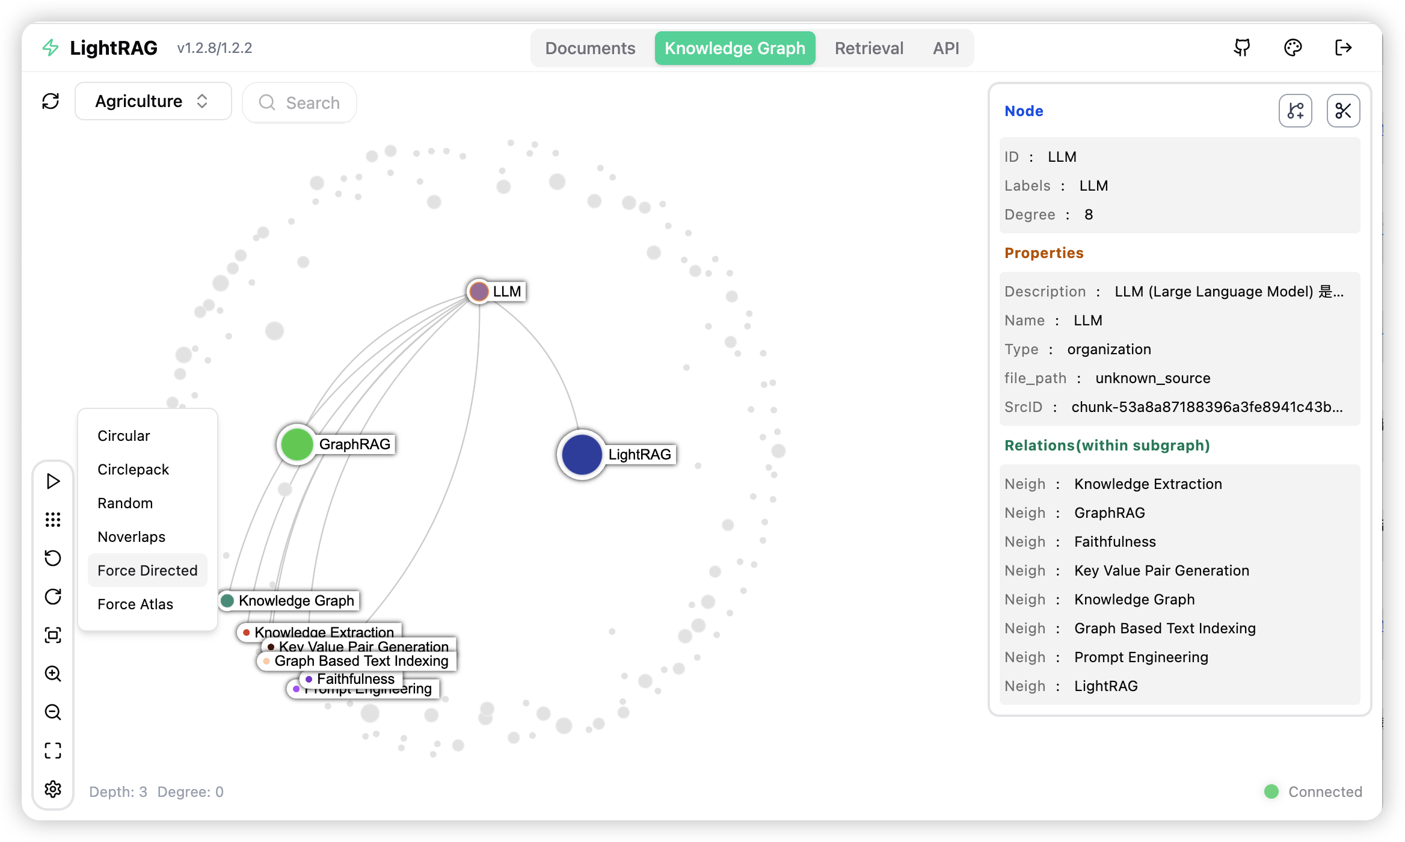Click the fit-graph-to-node icon
1405x842 pixels.
click(53, 635)
